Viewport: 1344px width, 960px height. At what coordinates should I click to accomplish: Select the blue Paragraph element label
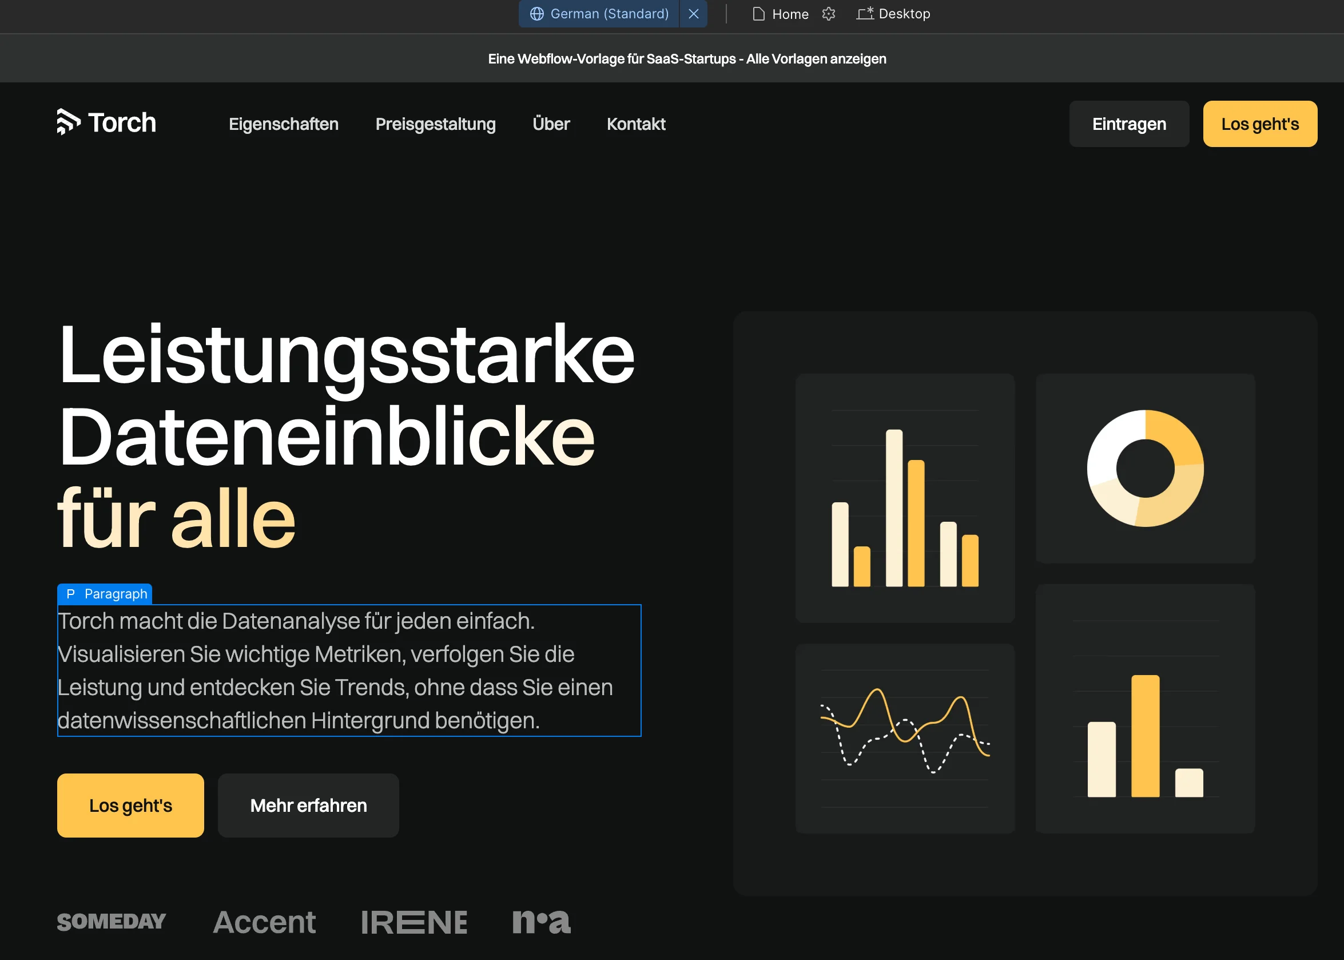pyautogui.click(x=105, y=593)
